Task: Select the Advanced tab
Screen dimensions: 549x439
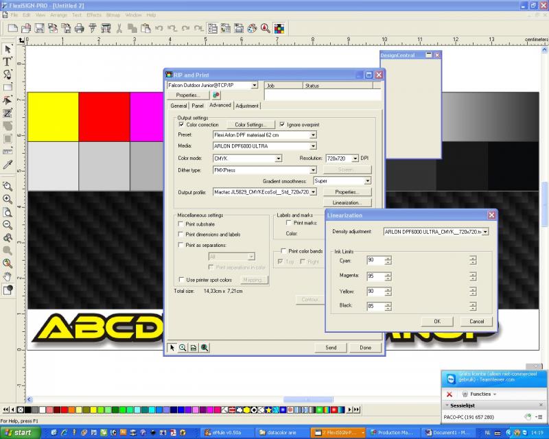Action: [x=220, y=105]
